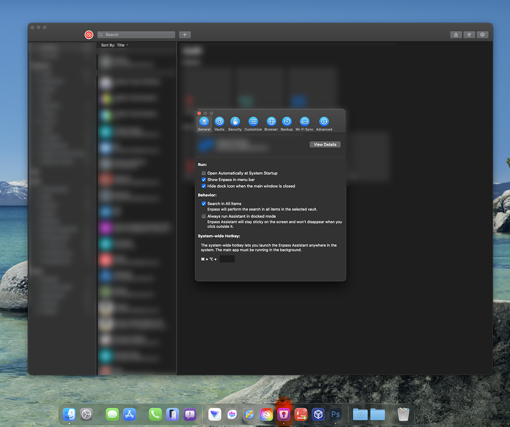Click the sync refresh toolbar button
The height and width of the screenshot is (427, 510).
(469, 34)
